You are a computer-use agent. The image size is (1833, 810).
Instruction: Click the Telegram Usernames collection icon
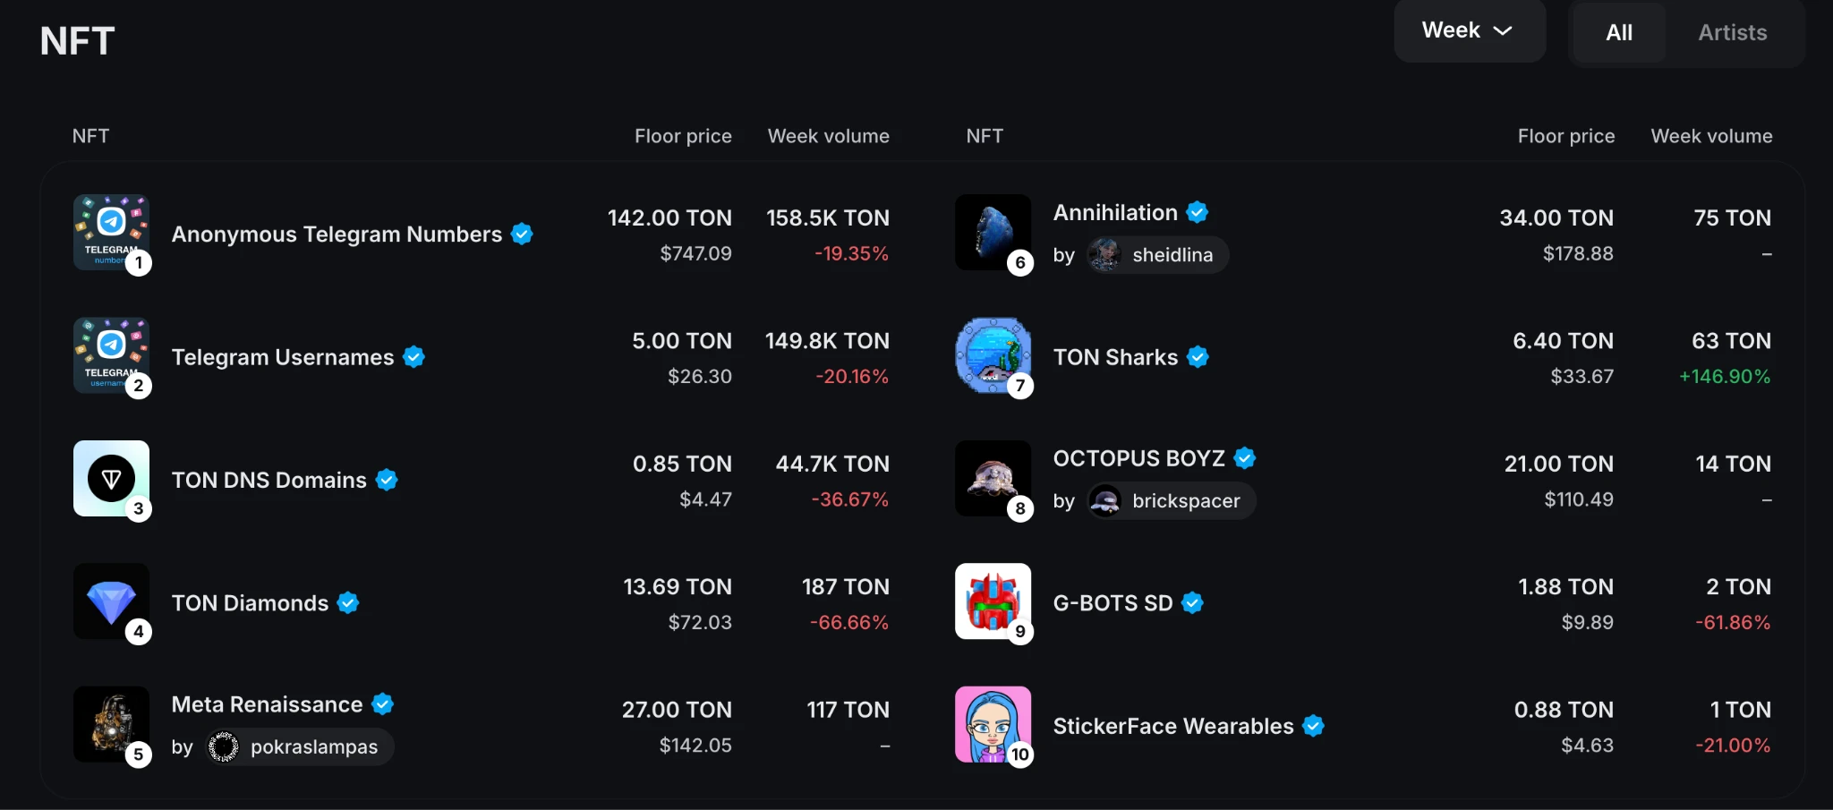click(111, 355)
